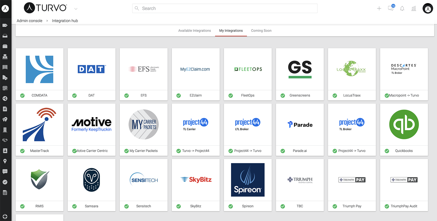This screenshot has width=437, height=221.
Task: Click the green checkmark next to Quickbooks
Action: (x=387, y=151)
